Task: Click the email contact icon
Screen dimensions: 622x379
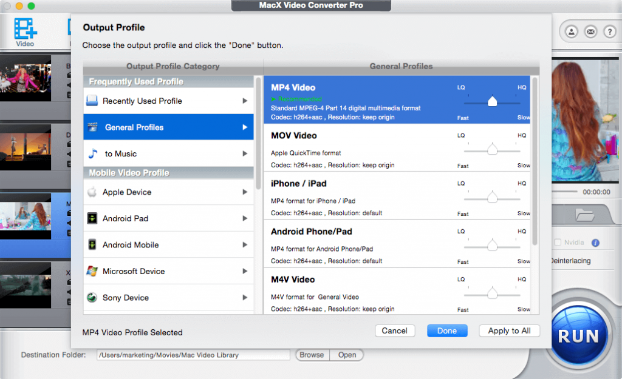Action: 590,32
